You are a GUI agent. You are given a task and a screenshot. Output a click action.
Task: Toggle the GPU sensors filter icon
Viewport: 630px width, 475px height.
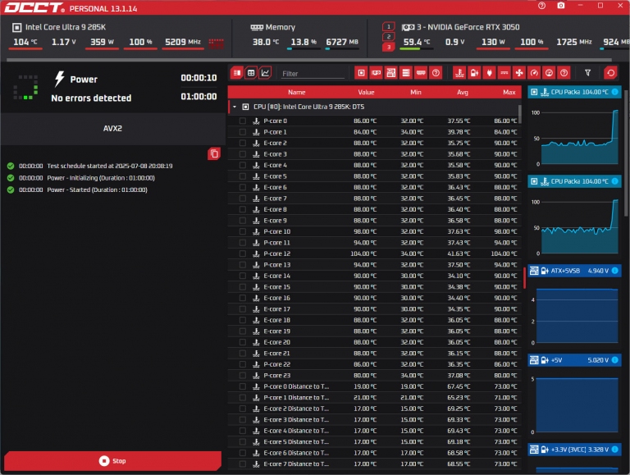coord(376,73)
